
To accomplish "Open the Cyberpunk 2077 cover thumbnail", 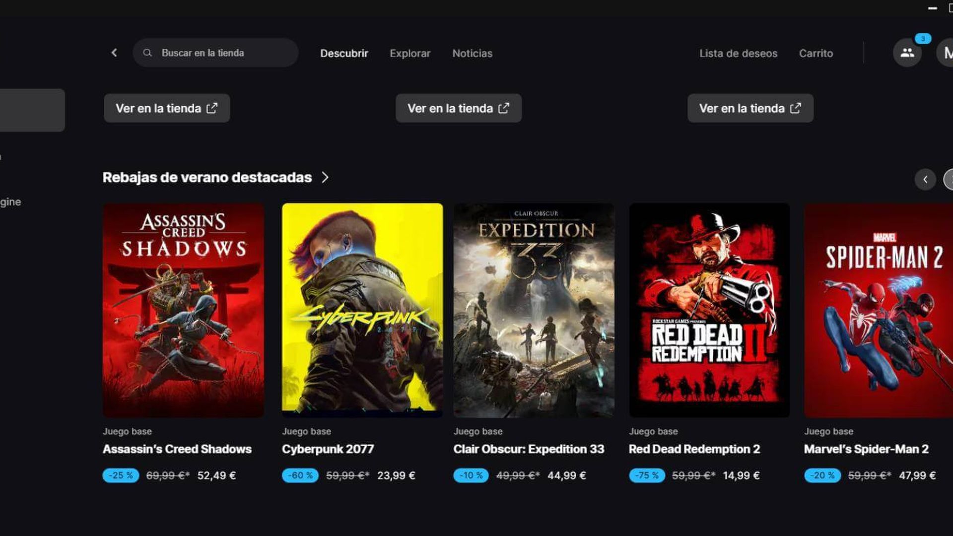I will coord(362,310).
